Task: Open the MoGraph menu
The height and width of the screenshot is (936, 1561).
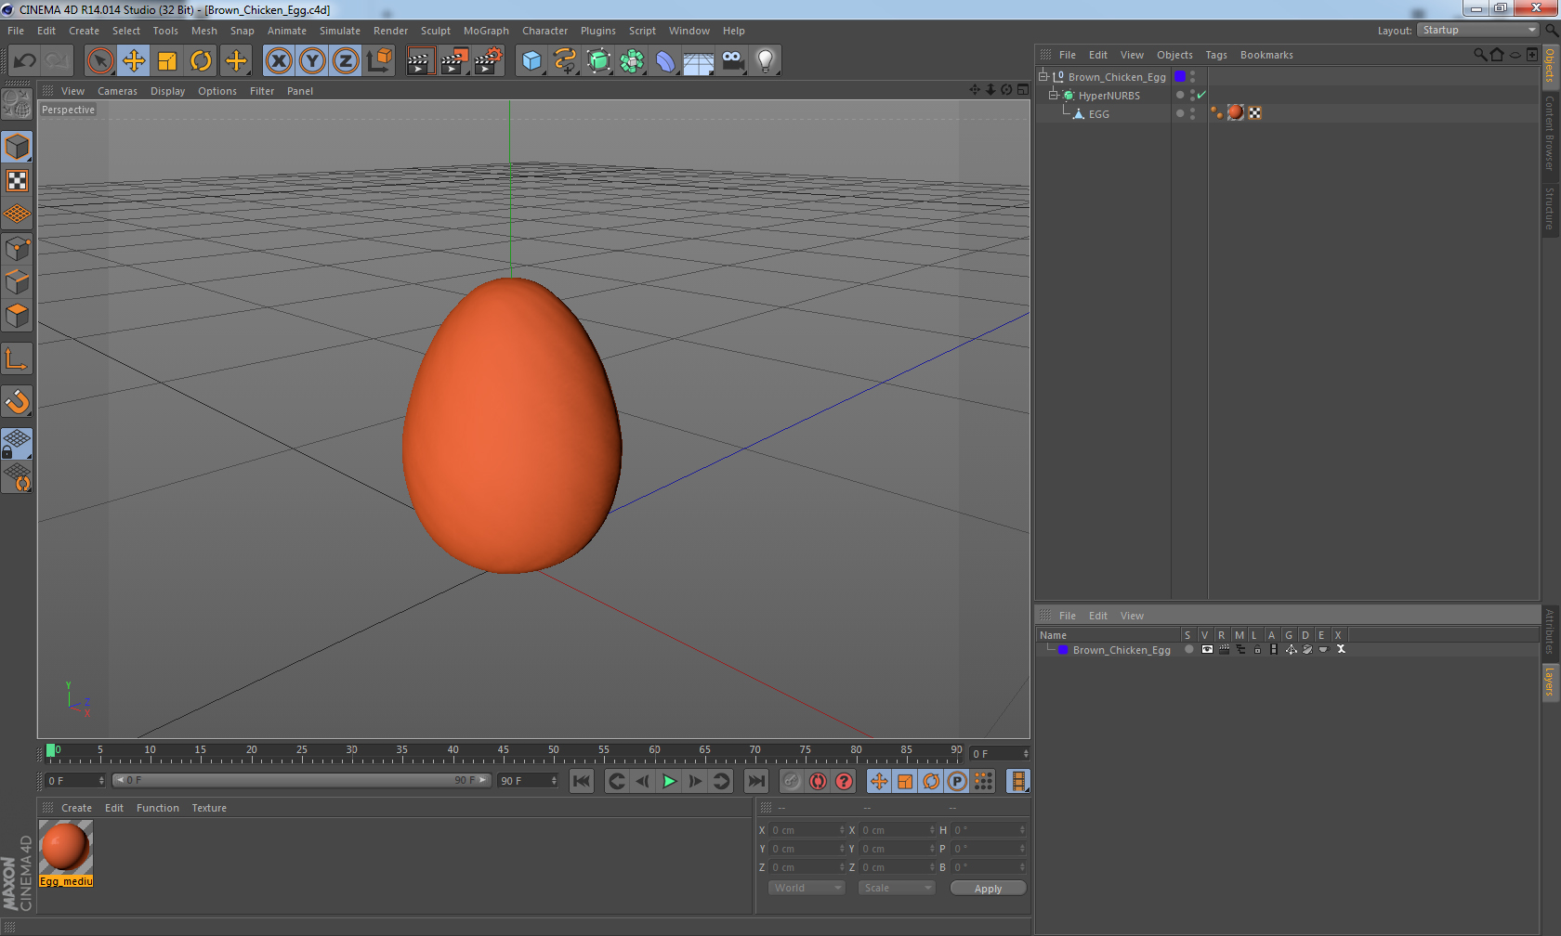Action: pyautogui.click(x=486, y=31)
